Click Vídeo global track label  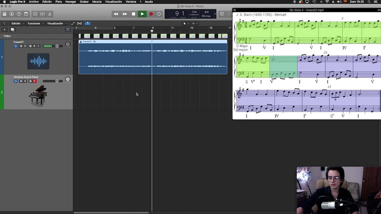(7, 36)
